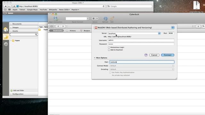Enable the Anonymous Login checkbox

pyautogui.click(x=109, y=47)
